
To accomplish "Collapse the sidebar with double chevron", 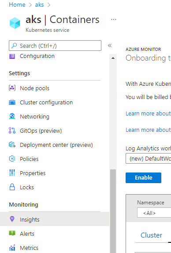I will coord(110,46).
